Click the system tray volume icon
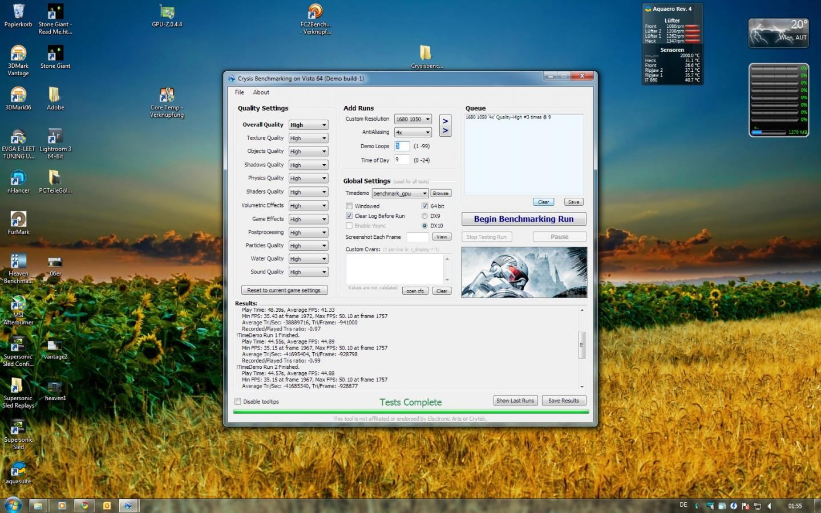The width and height of the screenshot is (821, 513). click(770, 506)
